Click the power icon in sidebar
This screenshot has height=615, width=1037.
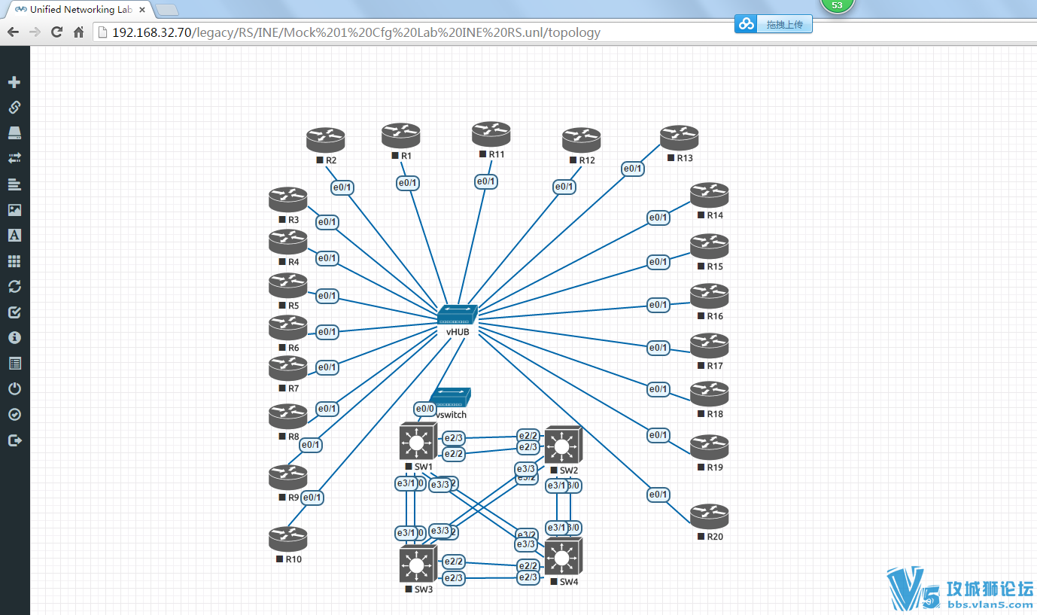(x=14, y=389)
